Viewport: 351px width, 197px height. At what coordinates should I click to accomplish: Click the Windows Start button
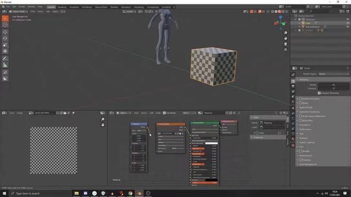(4, 193)
